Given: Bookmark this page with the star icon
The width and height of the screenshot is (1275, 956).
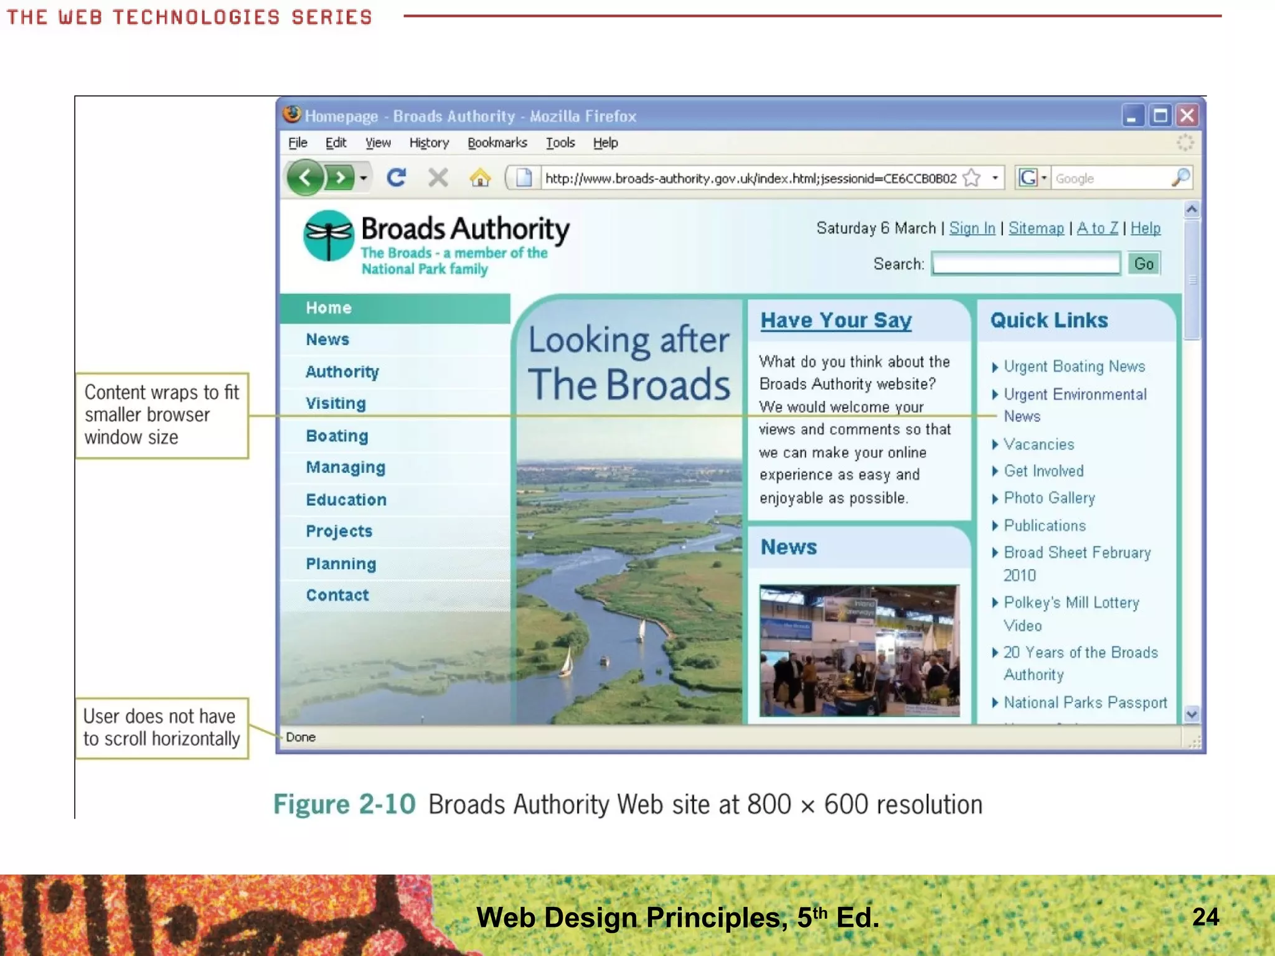Looking at the screenshot, I should click(972, 179).
